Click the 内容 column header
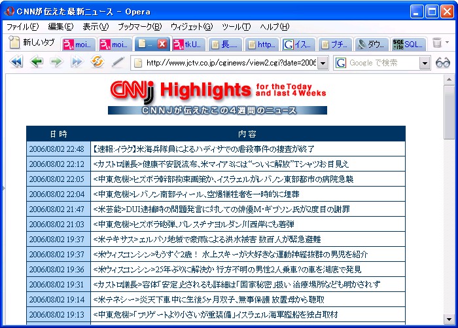This screenshot has height=328, width=458. point(248,134)
